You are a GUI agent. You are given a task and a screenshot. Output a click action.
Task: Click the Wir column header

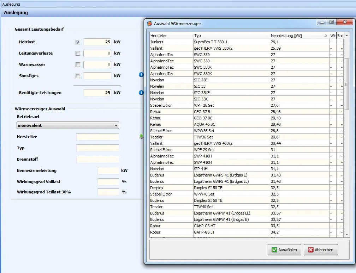[333, 36]
